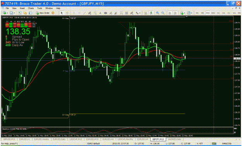The image size is (242, 146).
Task: Click the connection status bars icon
Action: tap(214, 144)
